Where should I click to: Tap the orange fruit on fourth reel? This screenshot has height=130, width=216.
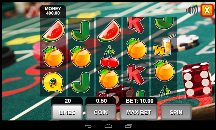pos(136,49)
